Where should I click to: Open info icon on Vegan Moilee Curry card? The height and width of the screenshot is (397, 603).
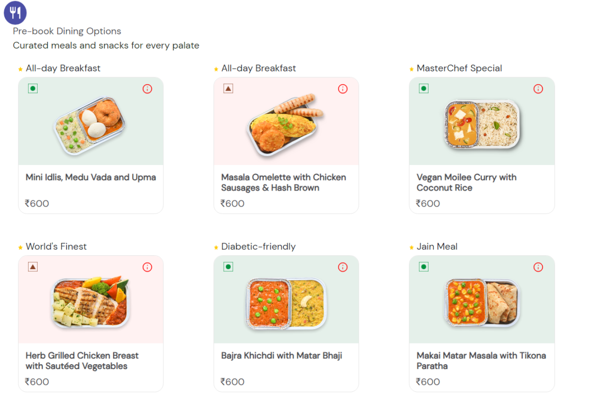(538, 89)
